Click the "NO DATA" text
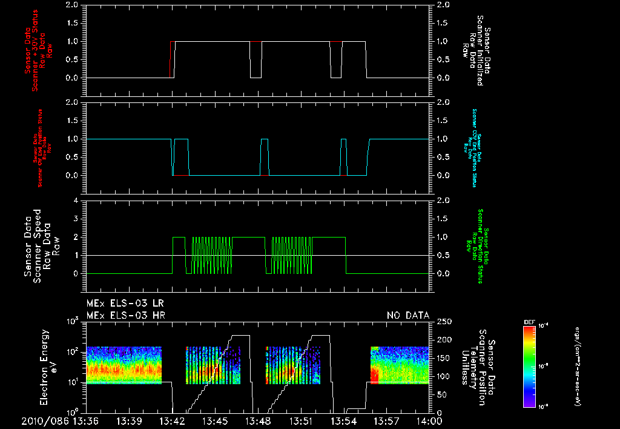620x429 pixels. coord(408,316)
